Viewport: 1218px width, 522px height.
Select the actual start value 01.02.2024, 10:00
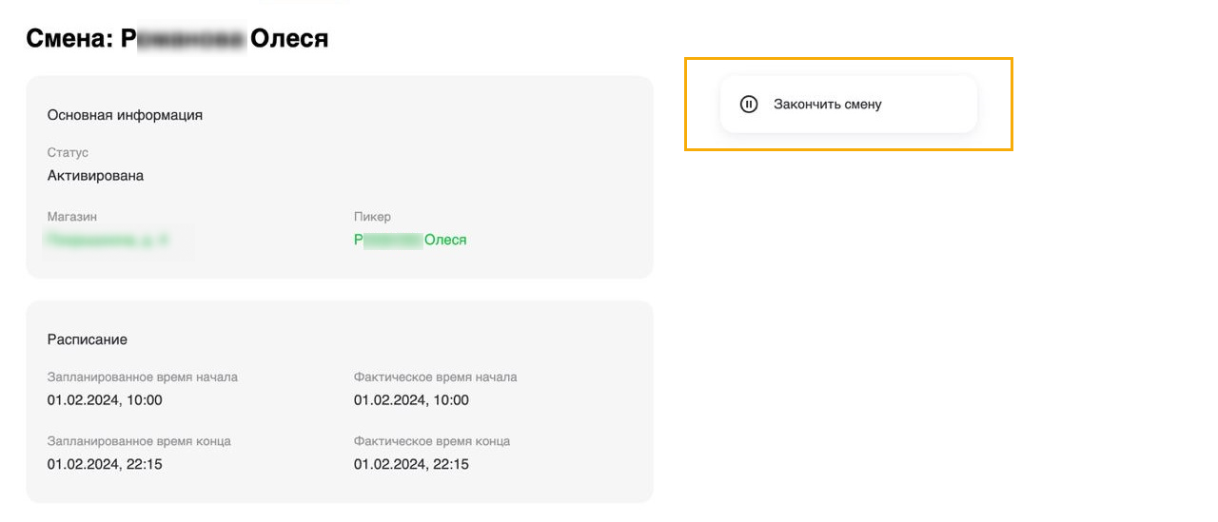point(411,400)
